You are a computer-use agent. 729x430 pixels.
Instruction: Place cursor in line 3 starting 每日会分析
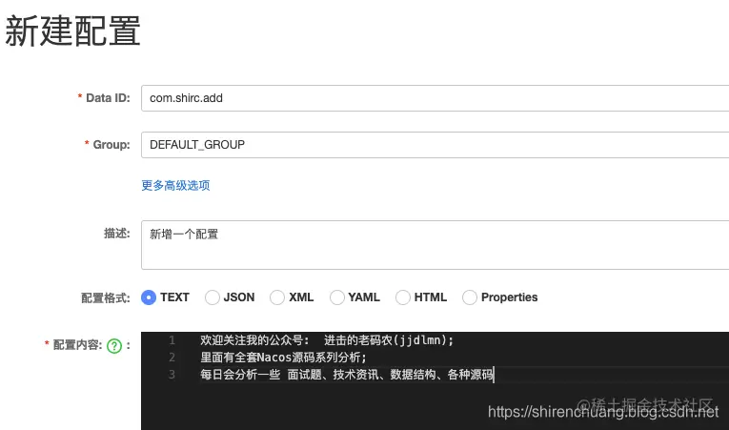click(347, 374)
